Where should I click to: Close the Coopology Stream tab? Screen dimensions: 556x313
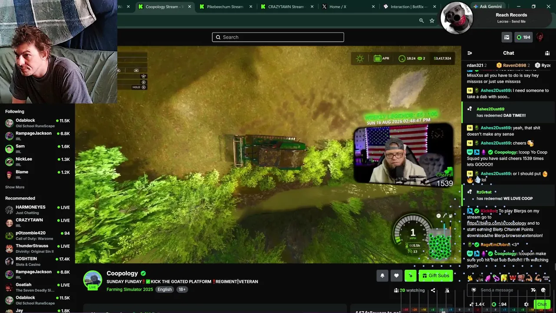(189, 7)
